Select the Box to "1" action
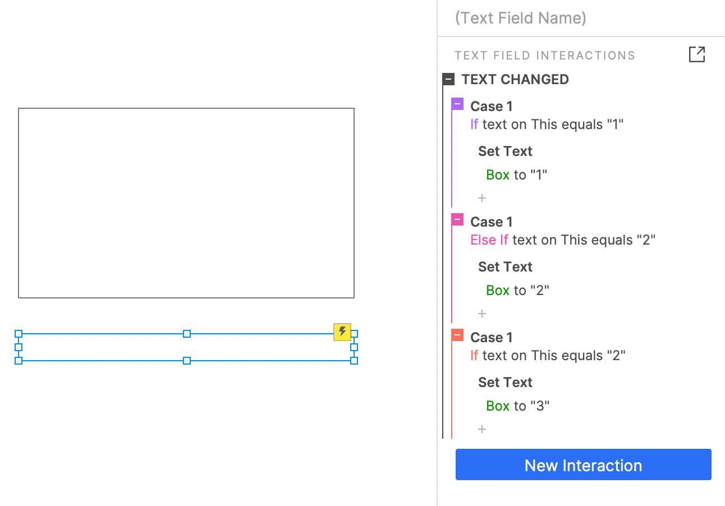The width and height of the screenshot is (725, 506). click(517, 174)
